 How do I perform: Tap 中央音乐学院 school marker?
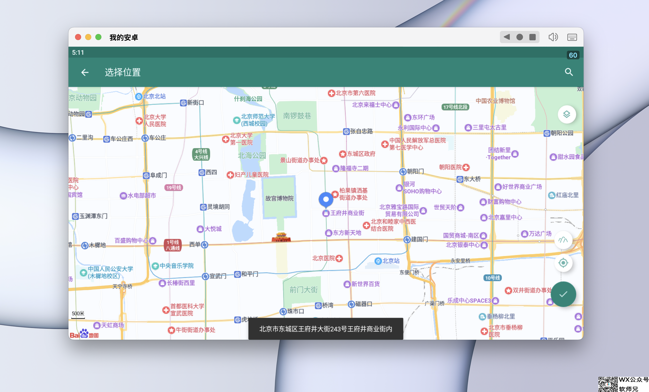coord(155,265)
